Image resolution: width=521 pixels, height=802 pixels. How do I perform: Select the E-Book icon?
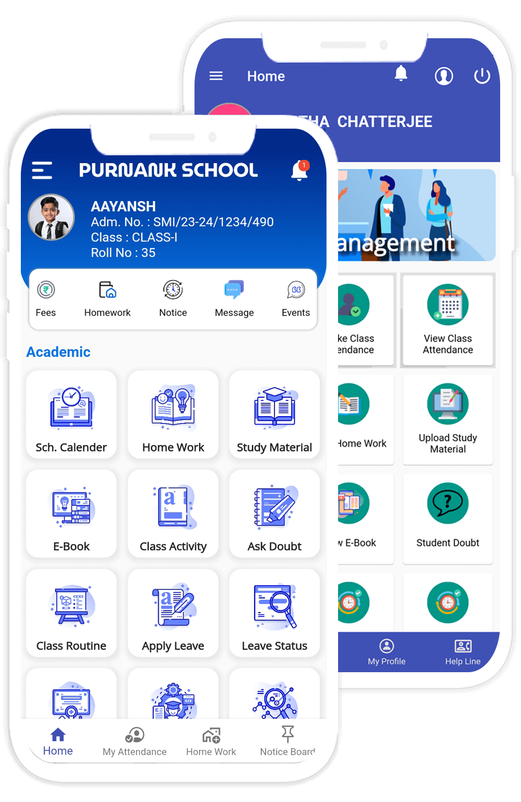pos(71,513)
